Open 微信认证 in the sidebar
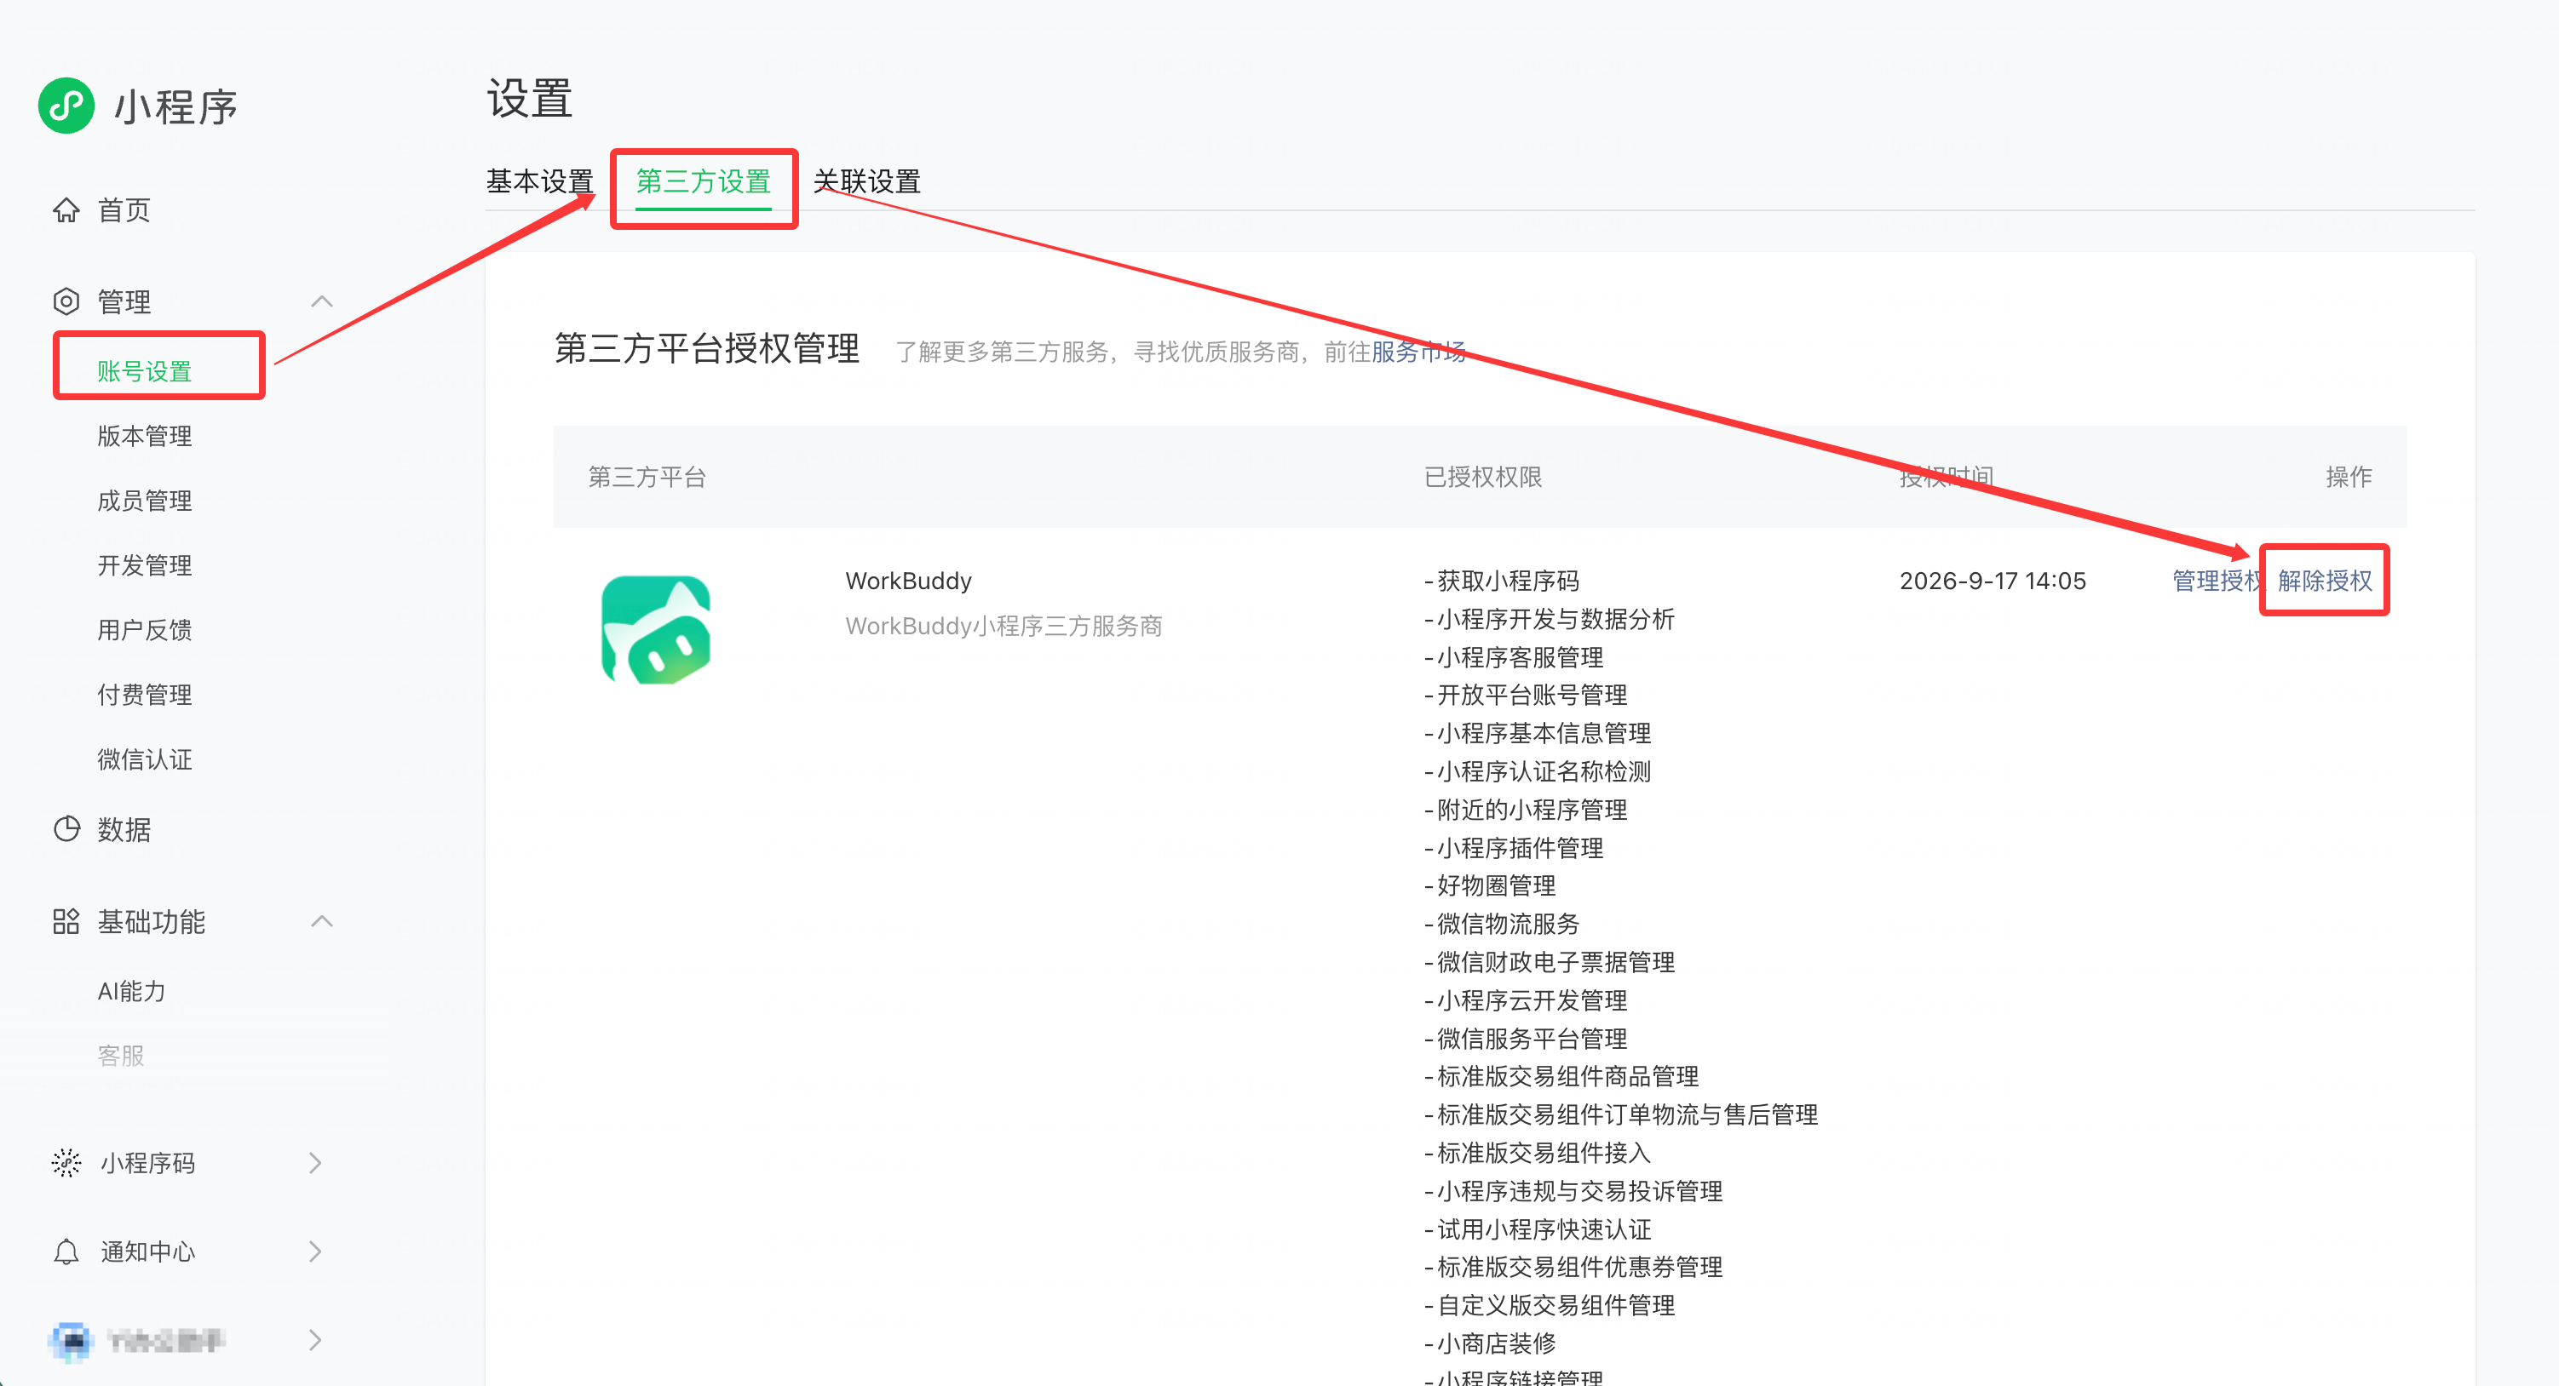Viewport: 2559px width, 1386px height. tap(144, 759)
